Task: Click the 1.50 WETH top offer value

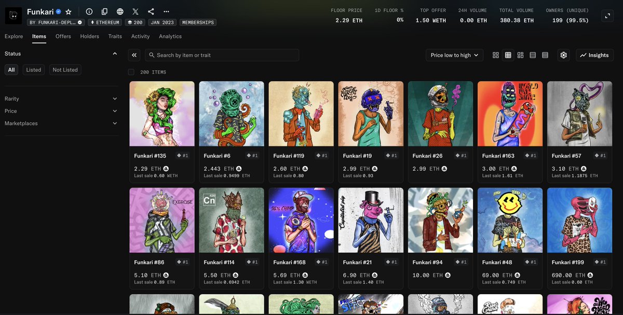Action: point(431,20)
